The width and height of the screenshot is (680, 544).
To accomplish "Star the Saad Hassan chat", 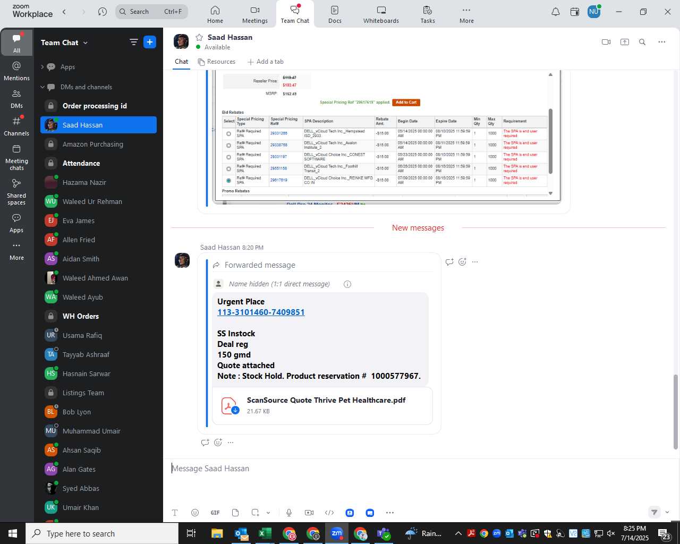I will [199, 37].
